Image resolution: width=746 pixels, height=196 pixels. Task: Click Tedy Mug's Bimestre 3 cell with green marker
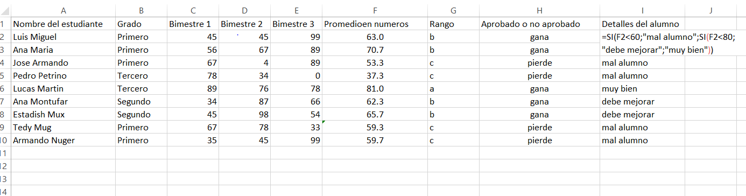[297, 128]
